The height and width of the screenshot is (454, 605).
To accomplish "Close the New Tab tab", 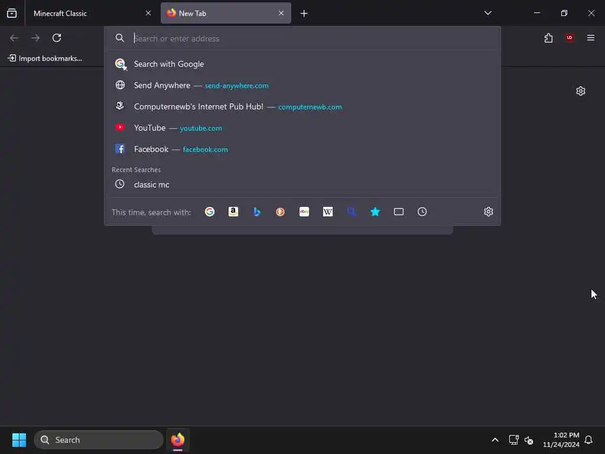I will click(x=281, y=13).
